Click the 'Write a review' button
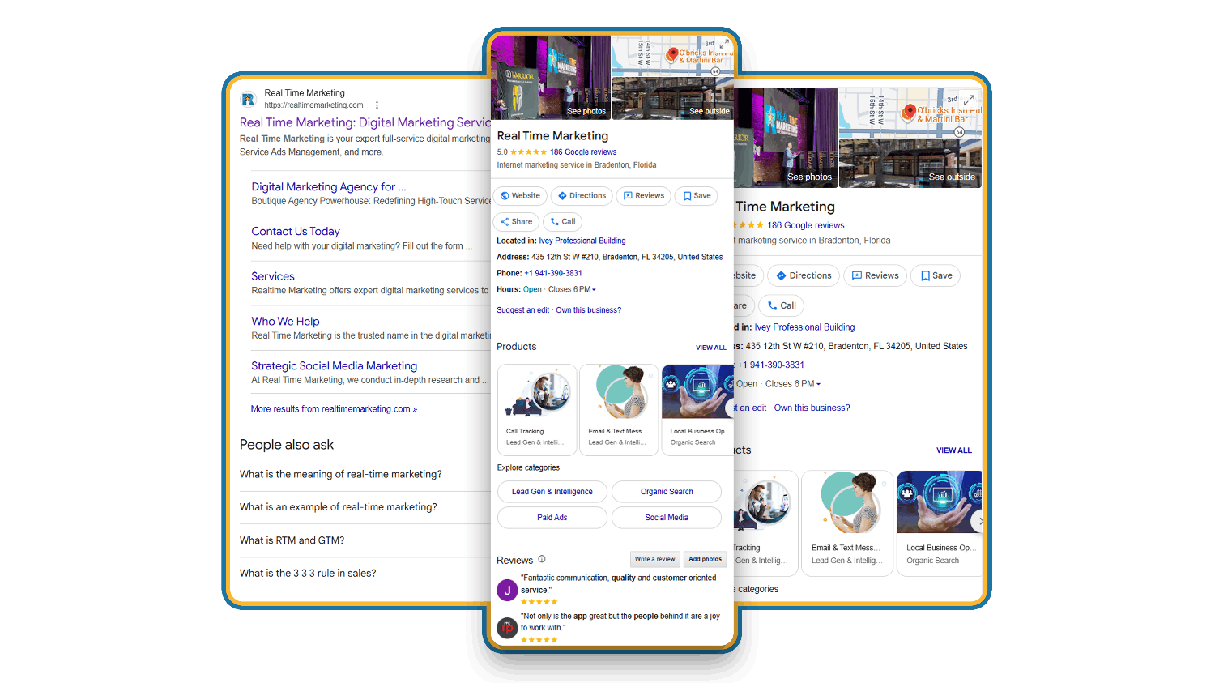The height and width of the screenshot is (683, 1215). pos(654,559)
